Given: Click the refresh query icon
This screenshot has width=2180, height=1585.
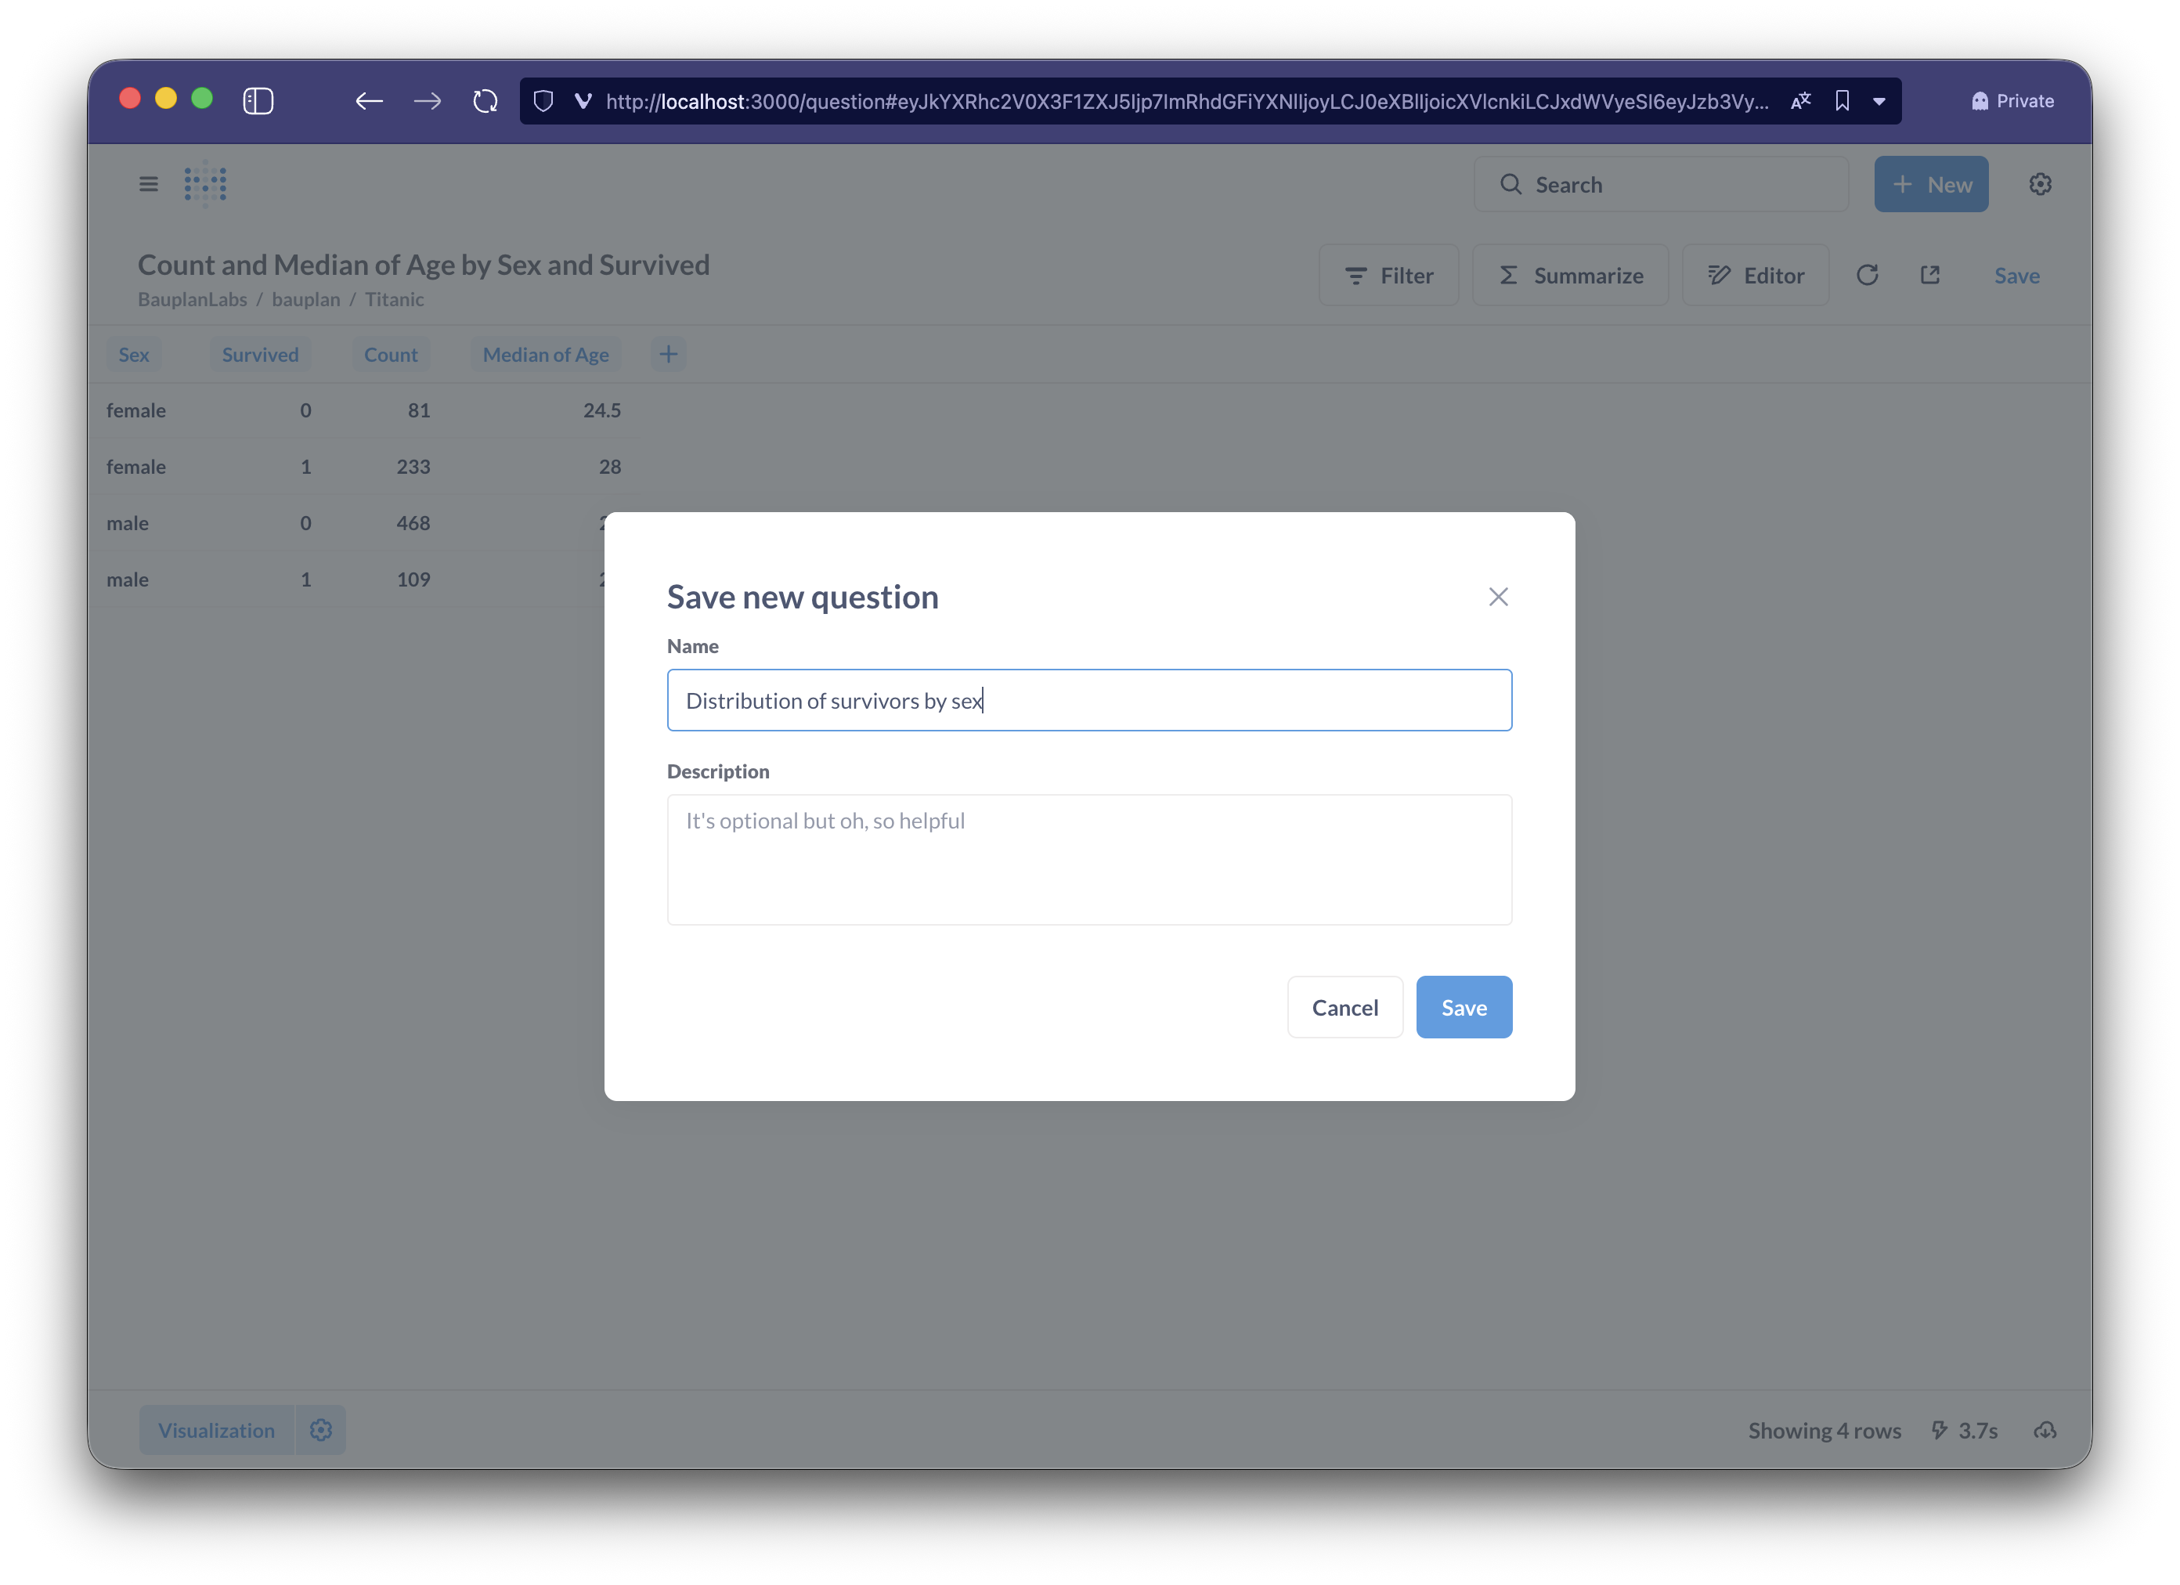Looking at the screenshot, I should pos(1867,276).
